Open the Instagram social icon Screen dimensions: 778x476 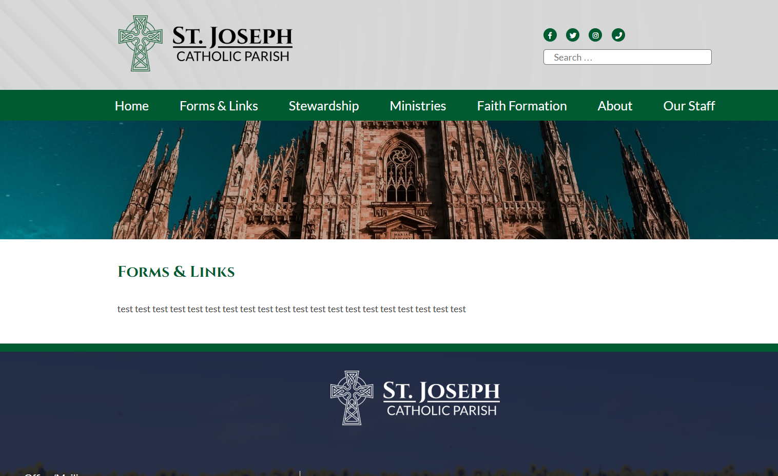595,35
